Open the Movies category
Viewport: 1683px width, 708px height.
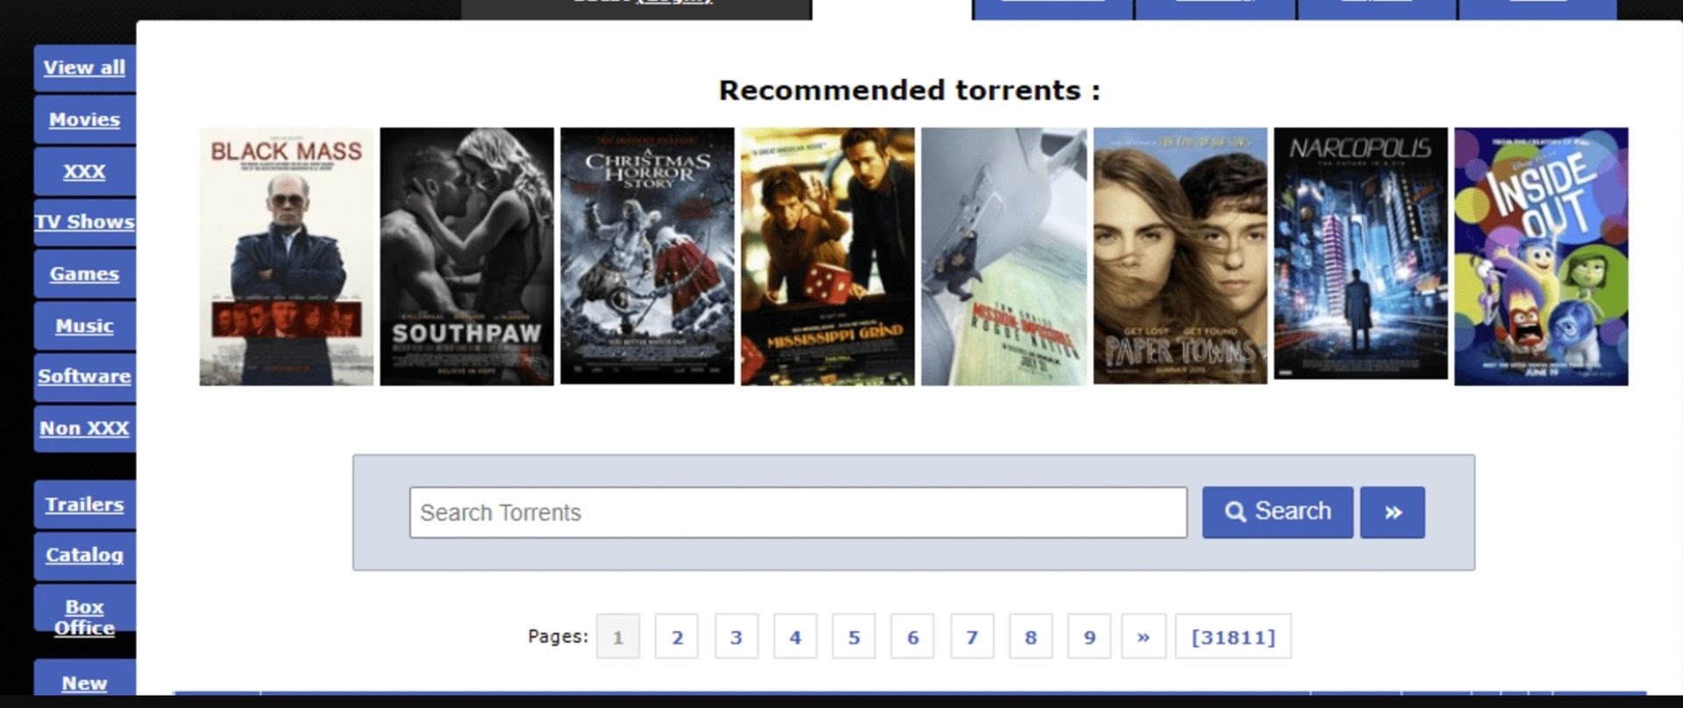click(85, 119)
